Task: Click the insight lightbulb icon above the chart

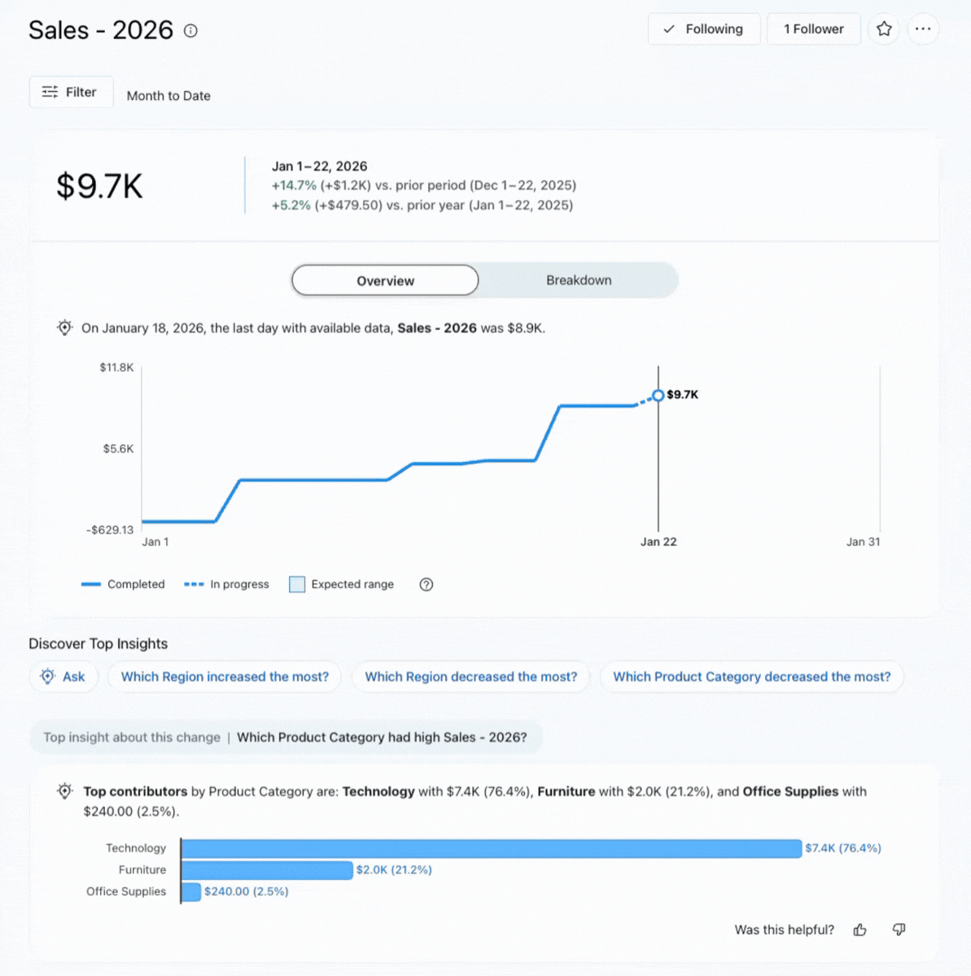Action: pos(64,328)
